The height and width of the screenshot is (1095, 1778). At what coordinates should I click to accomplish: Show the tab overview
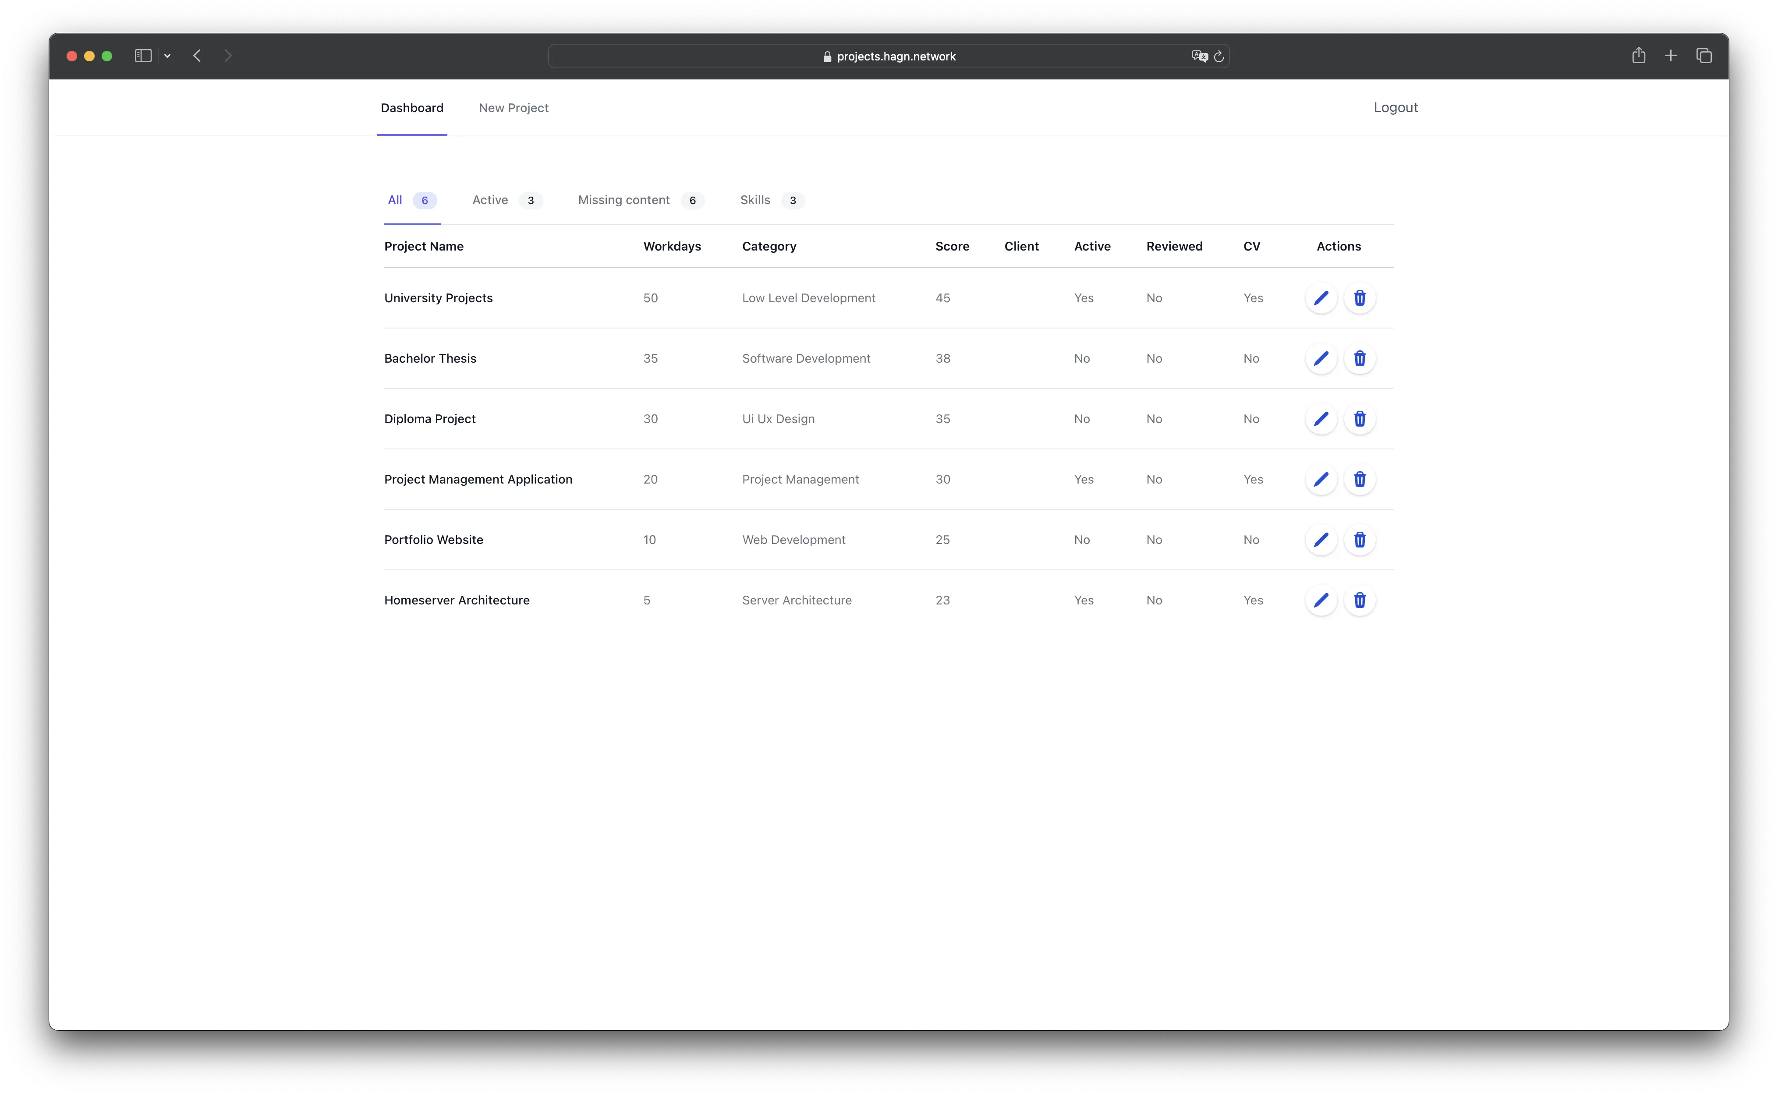click(1704, 56)
